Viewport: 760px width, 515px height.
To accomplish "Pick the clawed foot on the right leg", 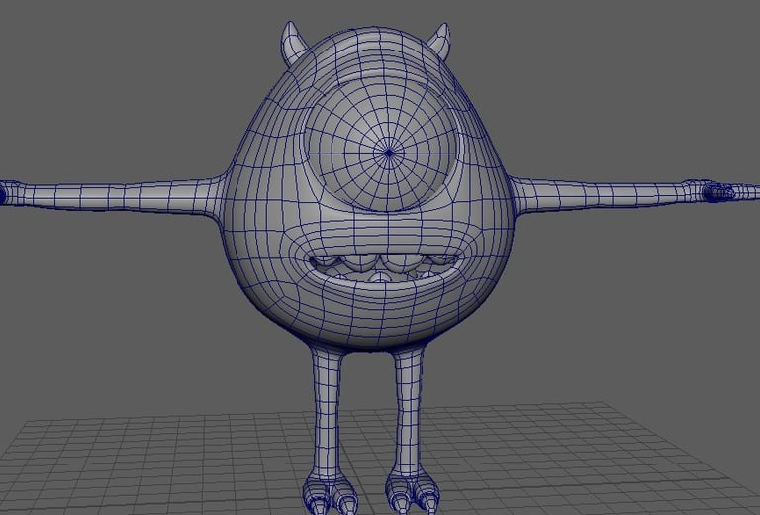I will (413, 492).
